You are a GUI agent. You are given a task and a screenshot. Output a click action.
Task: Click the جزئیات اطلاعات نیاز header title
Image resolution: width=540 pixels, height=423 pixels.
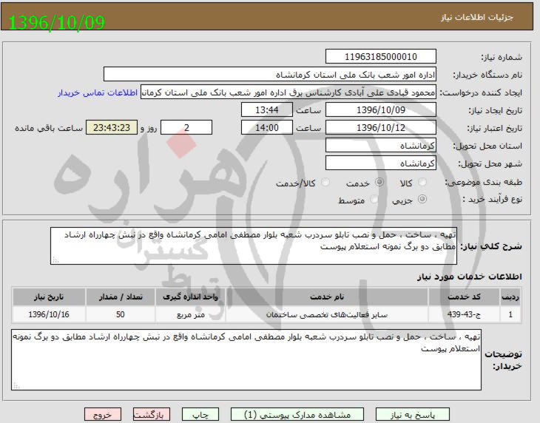477,17
